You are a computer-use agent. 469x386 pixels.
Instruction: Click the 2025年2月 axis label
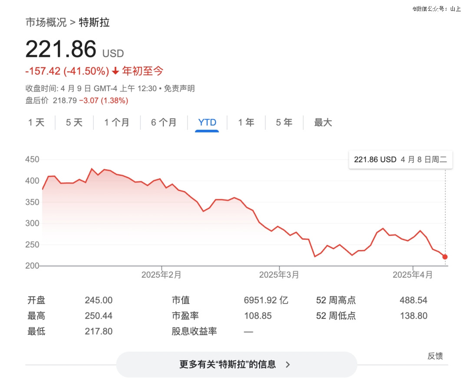pos(162,275)
